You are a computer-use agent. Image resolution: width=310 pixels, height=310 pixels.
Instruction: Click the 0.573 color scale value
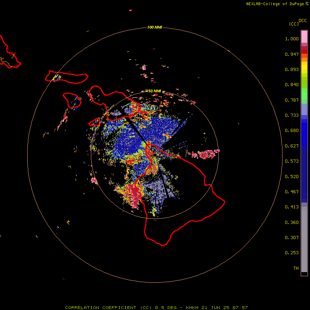pyautogui.click(x=292, y=161)
